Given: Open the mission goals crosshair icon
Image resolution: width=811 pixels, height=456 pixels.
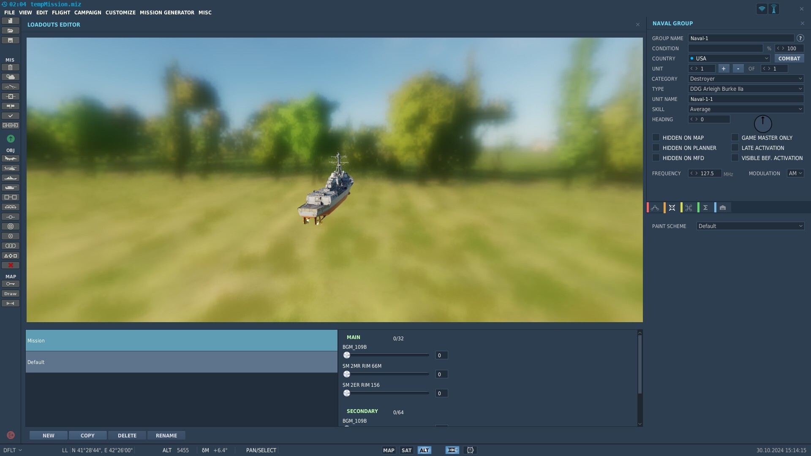Looking at the screenshot, I should (x=11, y=96).
